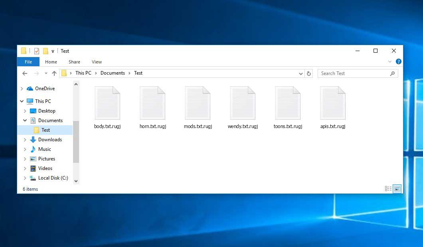Screen dimensions: 423x247
Task: Open the Music folder in the sidebar
Action: tap(45, 149)
